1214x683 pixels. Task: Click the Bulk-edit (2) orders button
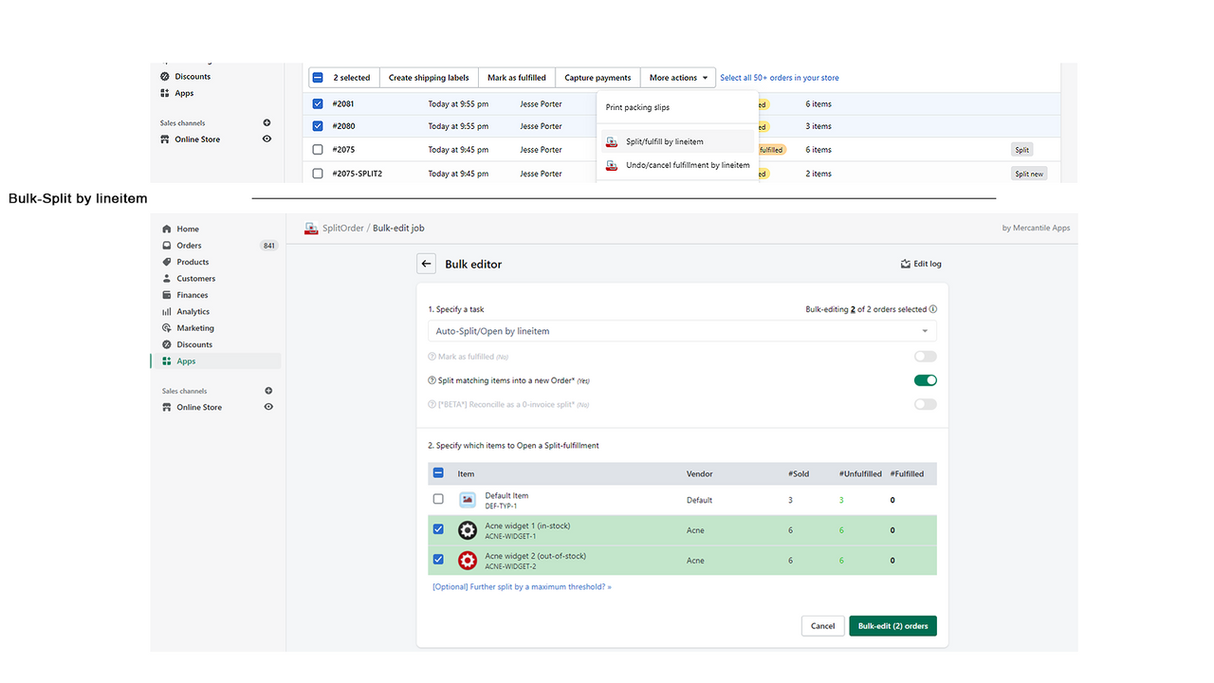(892, 626)
